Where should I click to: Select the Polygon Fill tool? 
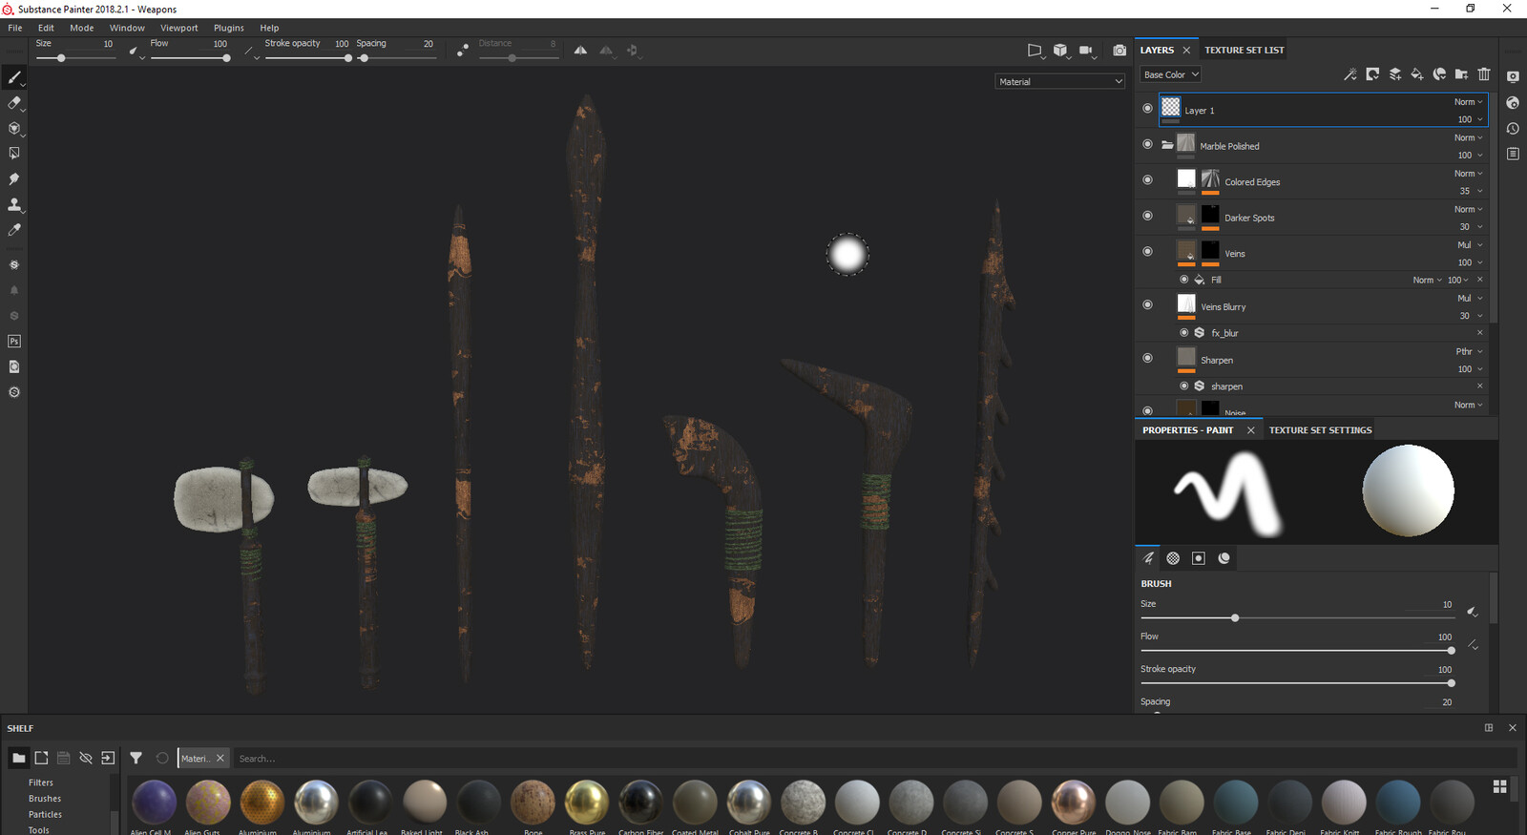pyautogui.click(x=14, y=153)
